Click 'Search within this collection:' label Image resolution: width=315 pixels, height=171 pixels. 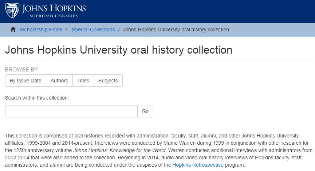click(37, 98)
